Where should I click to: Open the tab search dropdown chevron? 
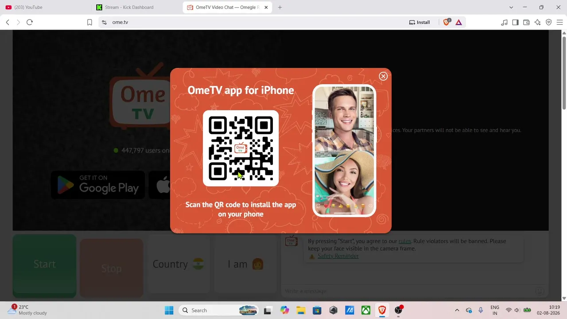[511, 7]
